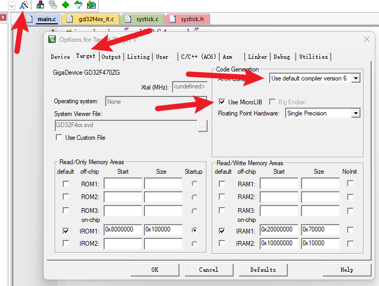Open the ARM Compiler version dropdown
The width and height of the screenshot is (379, 286).
pyautogui.click(x=356, y=78)
